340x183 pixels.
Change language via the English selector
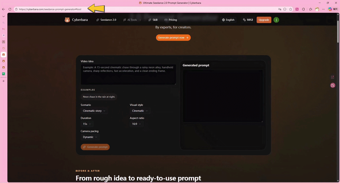228,20
